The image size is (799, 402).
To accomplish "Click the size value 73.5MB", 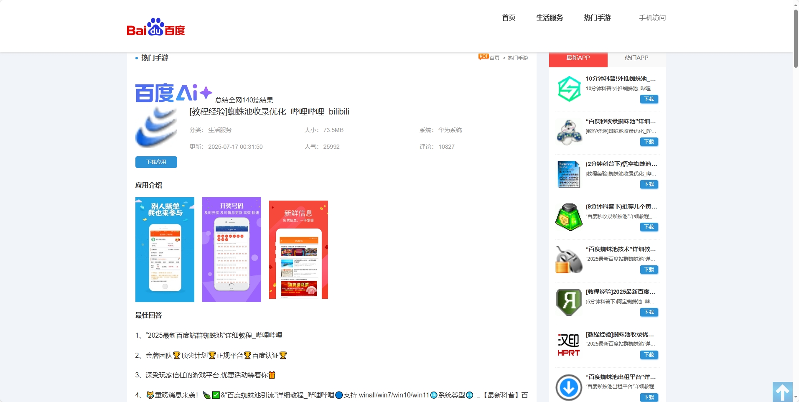I will pyautogui.click(x=333, y=130).
